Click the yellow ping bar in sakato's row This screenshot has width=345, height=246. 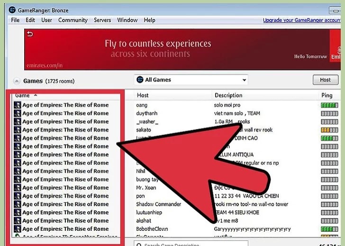point(329,130)
